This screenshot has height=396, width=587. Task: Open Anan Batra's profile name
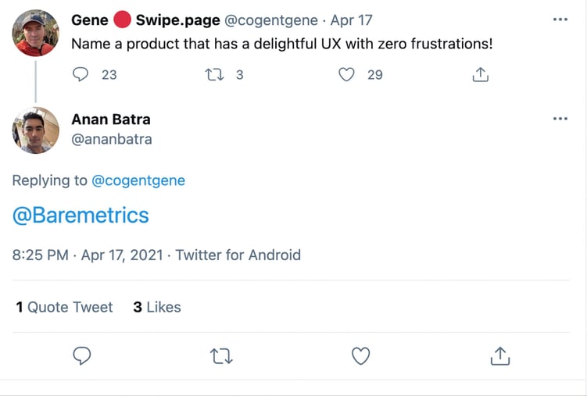click(x=110, y=120)
